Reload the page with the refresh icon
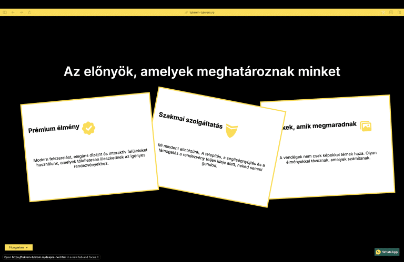The height and width of the screenshot is (262, 404). pos(29,13)
